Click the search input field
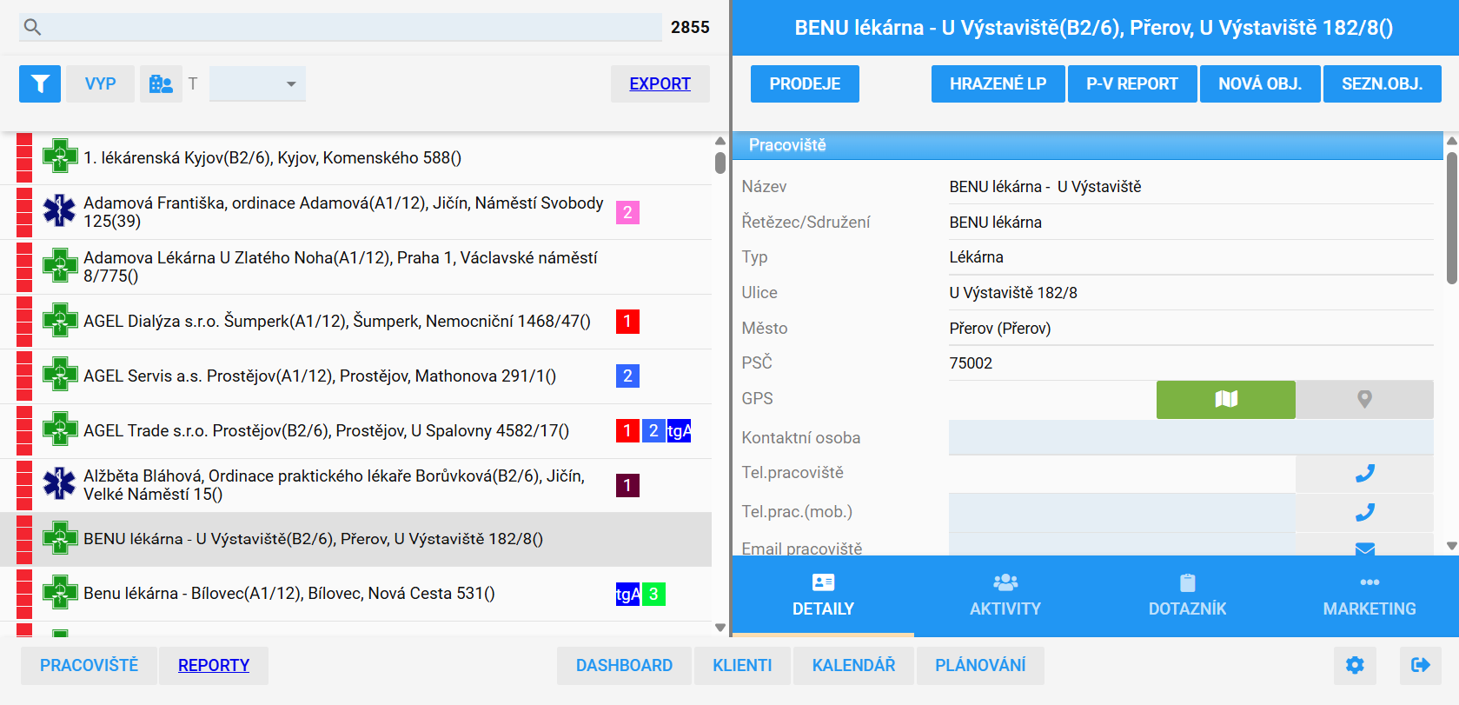Screen dimensions: 1459x705 click(x=352, y=27)
